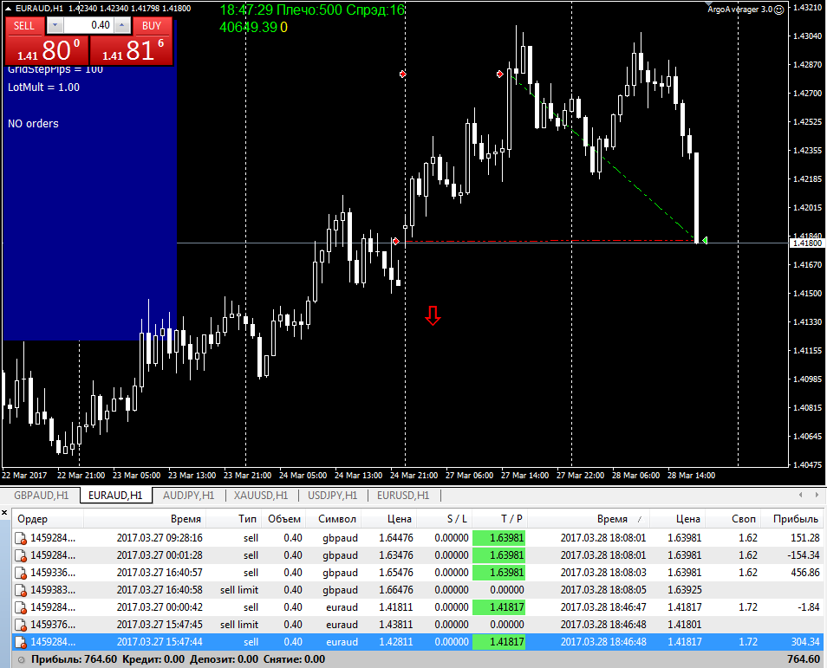
Task: Click order icon for gbpaud sell 1.65476
Action: click(21, 573)
